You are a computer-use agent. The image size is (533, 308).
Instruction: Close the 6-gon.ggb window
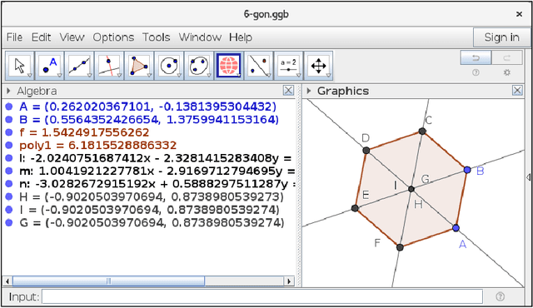pyautogui.click(x=519, y=14)
